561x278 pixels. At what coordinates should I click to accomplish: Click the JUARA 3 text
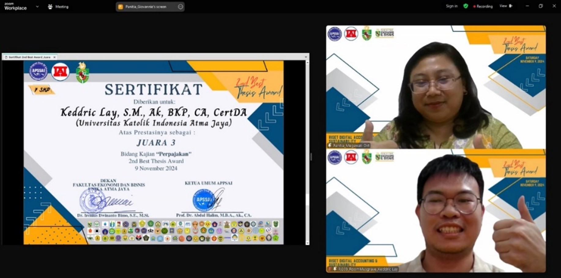coord(156,143)
